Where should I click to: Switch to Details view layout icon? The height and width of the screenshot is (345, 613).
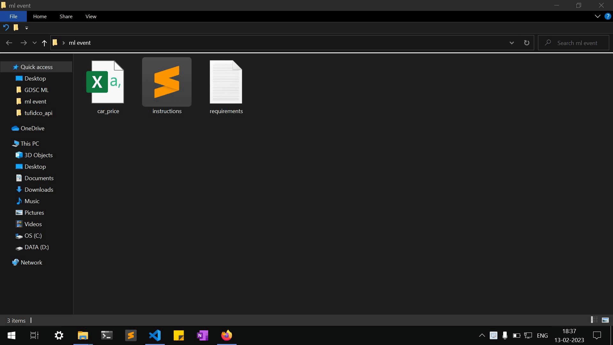(x=594, y=320)
